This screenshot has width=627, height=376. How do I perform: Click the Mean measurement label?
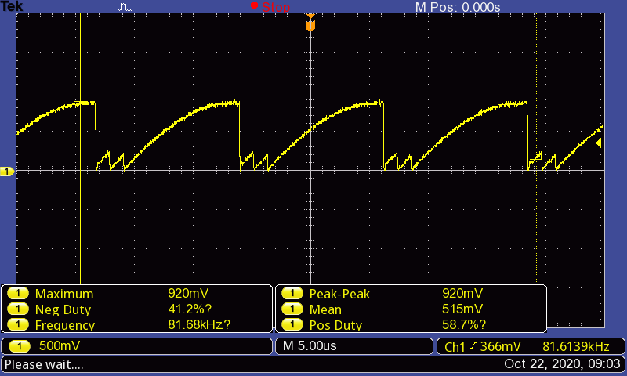coord(325,309)
